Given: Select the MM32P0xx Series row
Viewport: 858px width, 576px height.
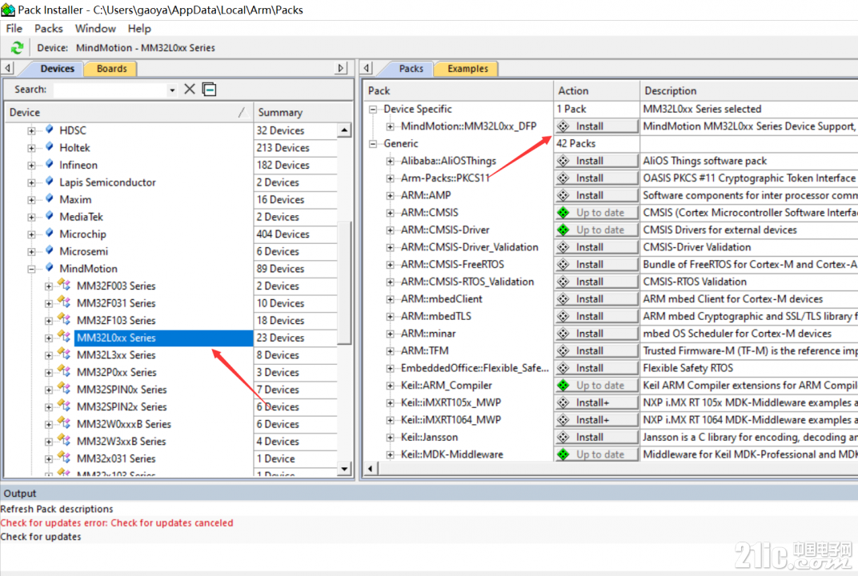Looking at the screenshot, I should pyautogui.click(x=117, y=373).
